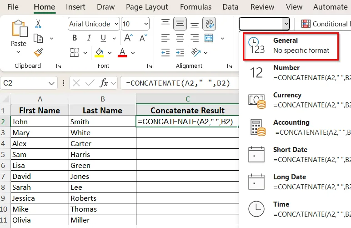The width and height of the screenshot is (351, 228).
Task: Align text right
Action: tap(195, 38)
